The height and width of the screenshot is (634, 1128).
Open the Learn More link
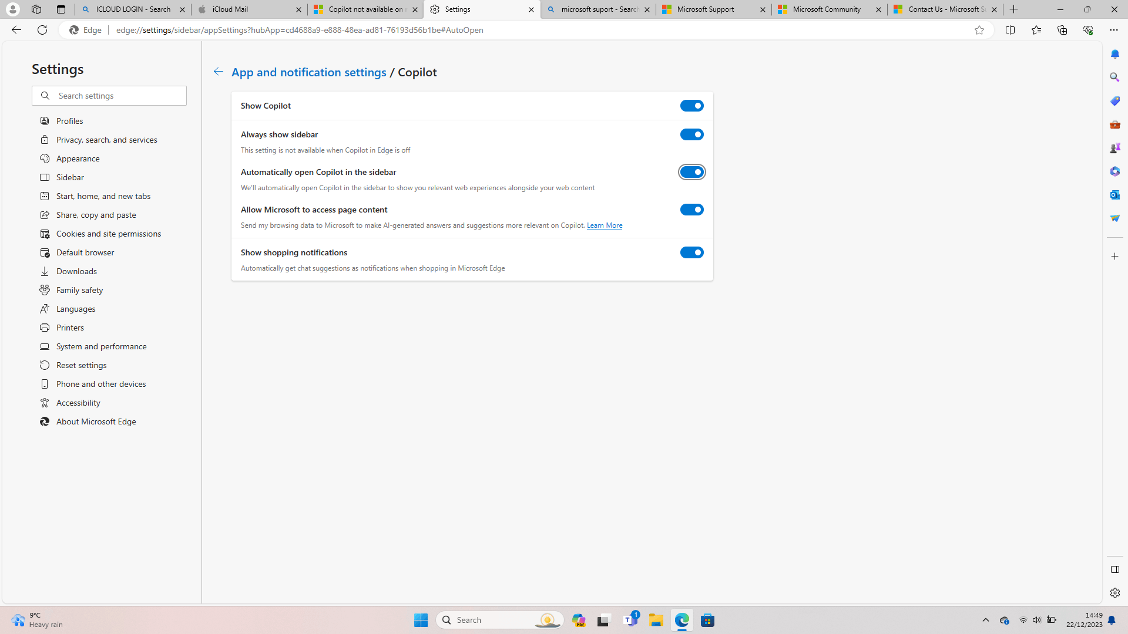click(604, 225)
